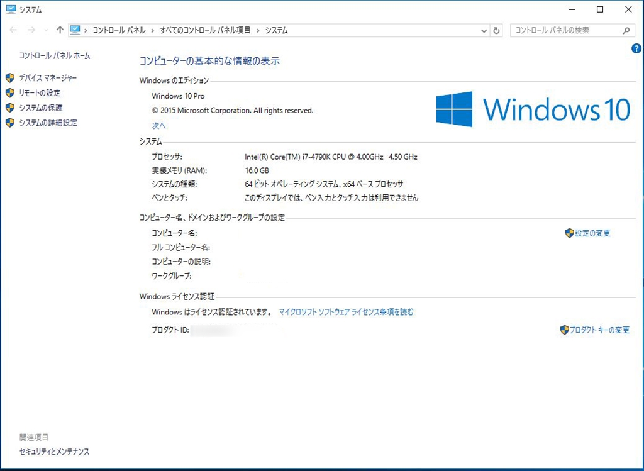Refresh the page with refresh icon
The height and width of the screenshot is (471, 644).
pyautogui.click(x=496, y=31)
